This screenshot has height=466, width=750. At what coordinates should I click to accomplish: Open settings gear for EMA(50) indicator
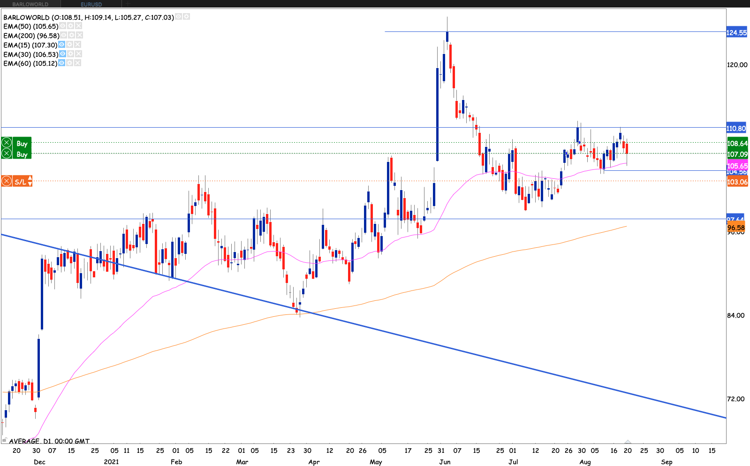[x=71, y=26]
